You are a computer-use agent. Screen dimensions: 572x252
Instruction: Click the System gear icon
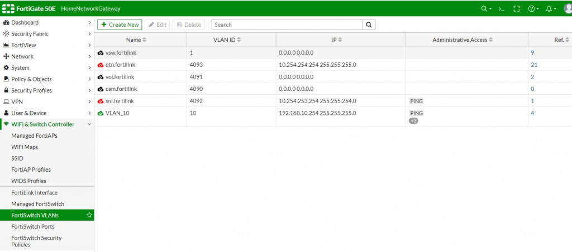6,67
